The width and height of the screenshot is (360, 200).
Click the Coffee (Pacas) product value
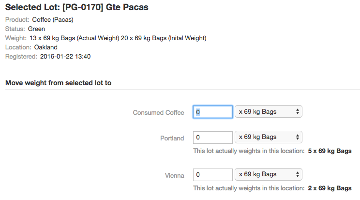(53, 20)
